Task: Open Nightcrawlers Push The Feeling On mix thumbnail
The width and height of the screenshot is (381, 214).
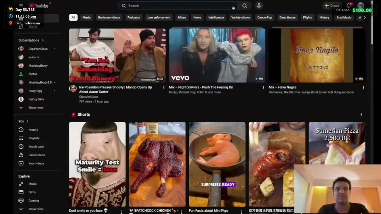Action: pyautogui.click(x=217, y=55)
